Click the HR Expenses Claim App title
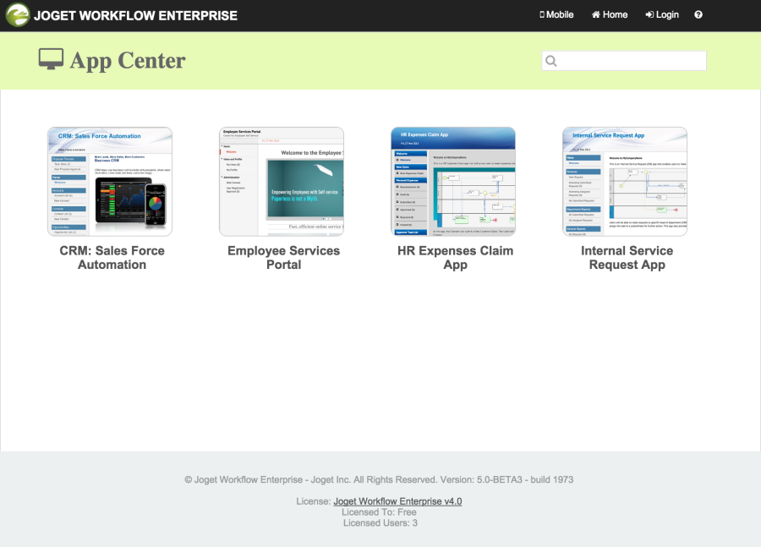This screenshot has width=761, height=547. tap(455, 258)
